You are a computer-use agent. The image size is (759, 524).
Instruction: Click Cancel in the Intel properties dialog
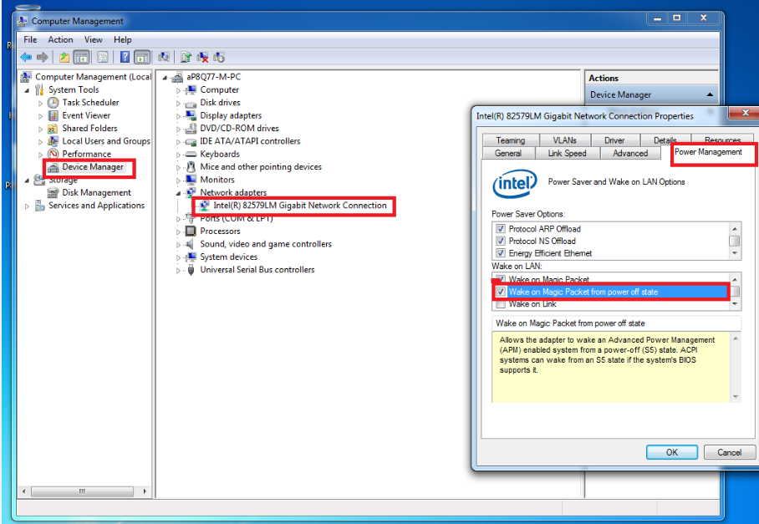[730, 452]
